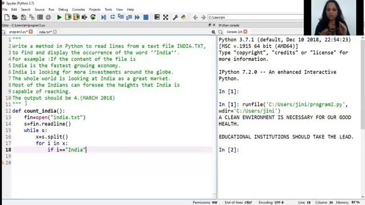Open PYTHONPATH manager Python icon
This screenshot has width=365, height=205.
184,17
